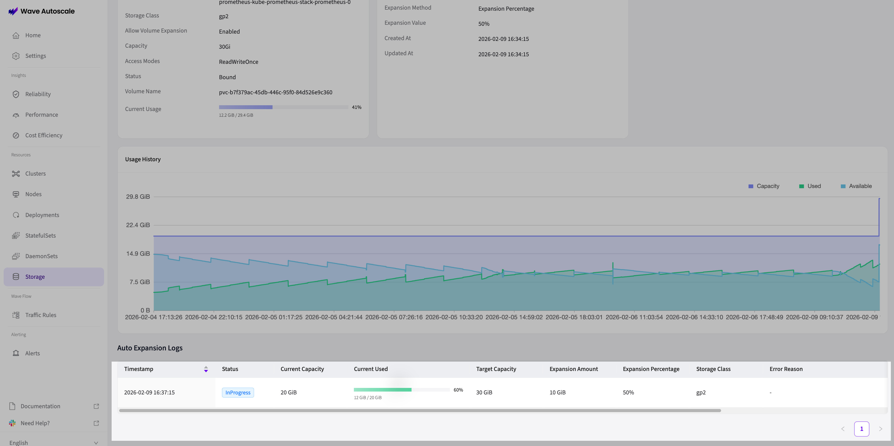Click the Cost Efficiency icon

pyautogui.click(x=16, y=135)
